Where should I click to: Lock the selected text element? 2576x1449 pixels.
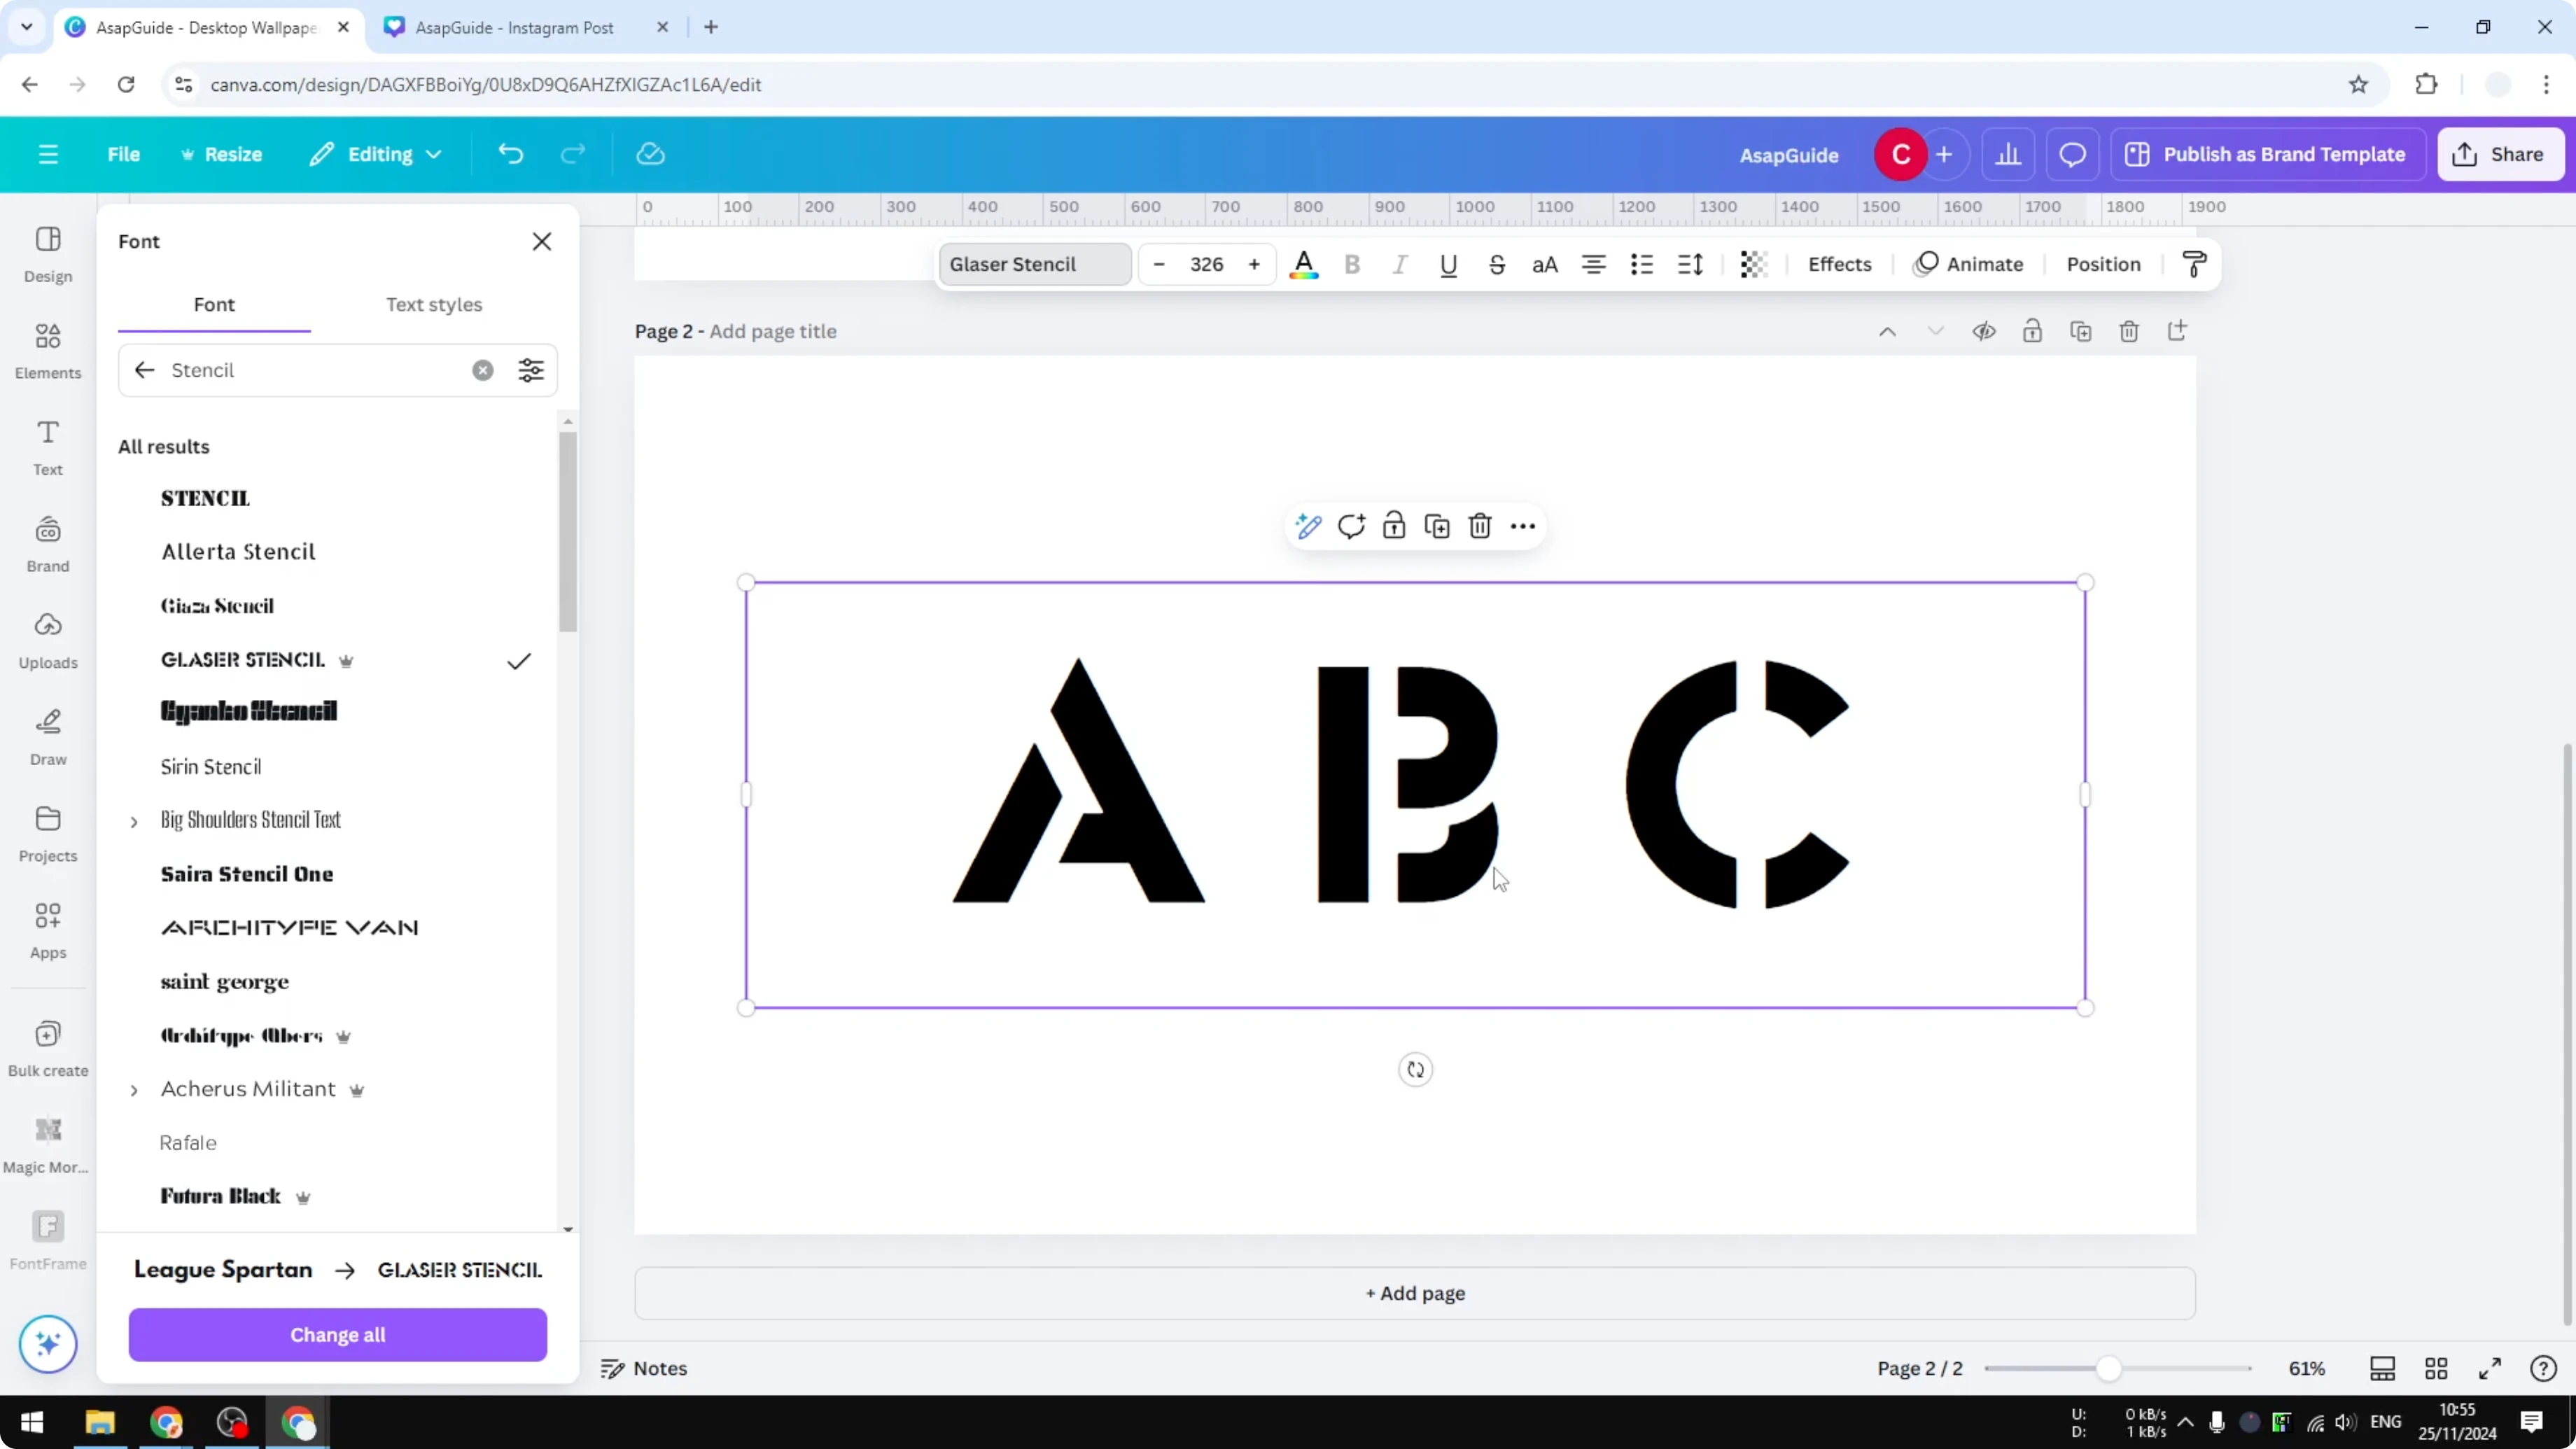1394,525
